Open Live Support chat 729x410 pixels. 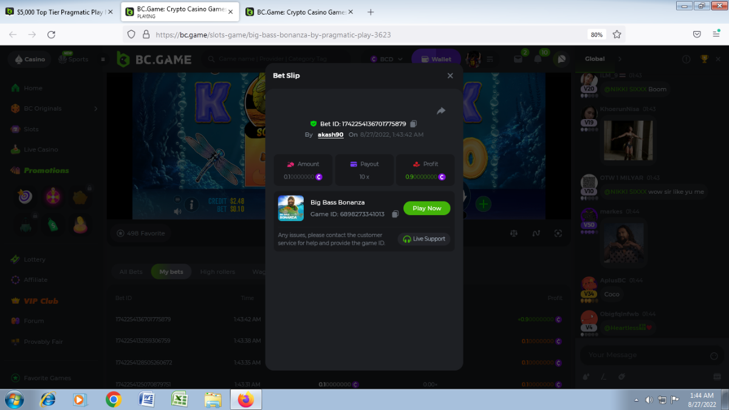[x=424, y=239]
